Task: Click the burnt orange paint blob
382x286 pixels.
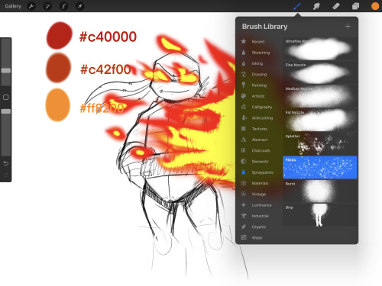Action: (58, 68)
